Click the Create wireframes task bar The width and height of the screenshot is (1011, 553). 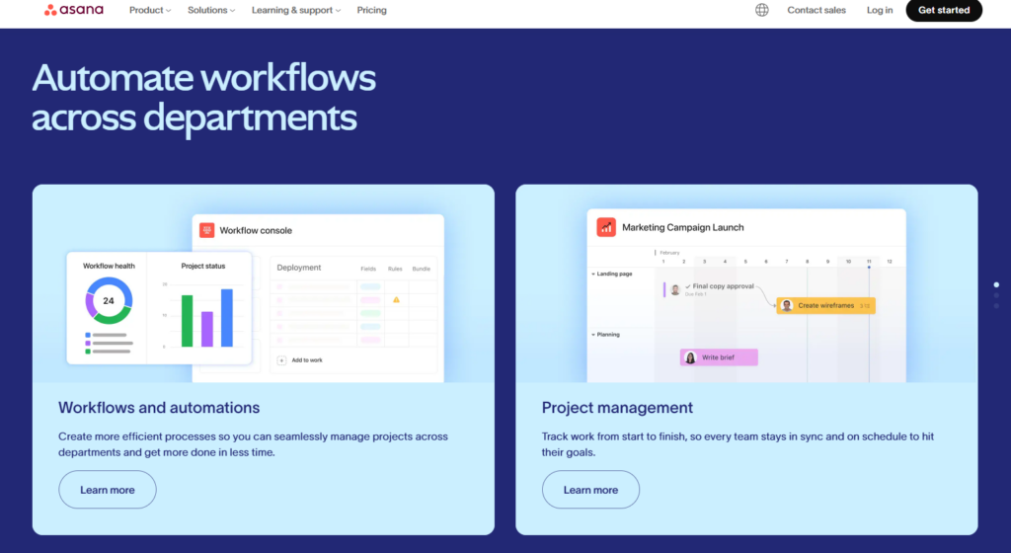tap(826, 305)
